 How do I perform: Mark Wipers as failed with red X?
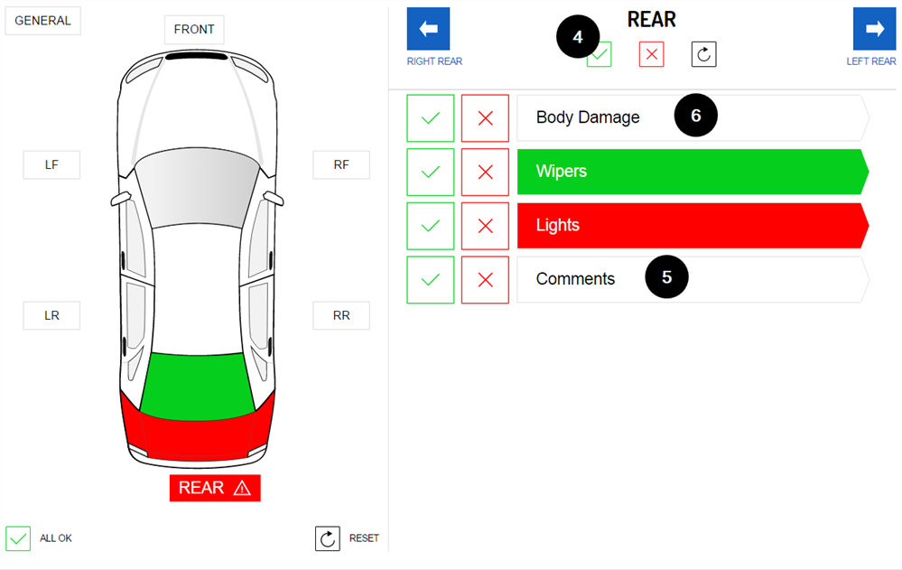[x=485, y=172]
